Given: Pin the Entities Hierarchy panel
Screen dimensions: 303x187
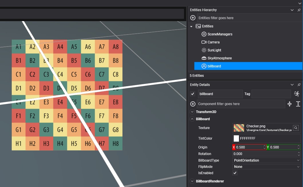Looking at the screenshot, I should click(x=299, y=10).
